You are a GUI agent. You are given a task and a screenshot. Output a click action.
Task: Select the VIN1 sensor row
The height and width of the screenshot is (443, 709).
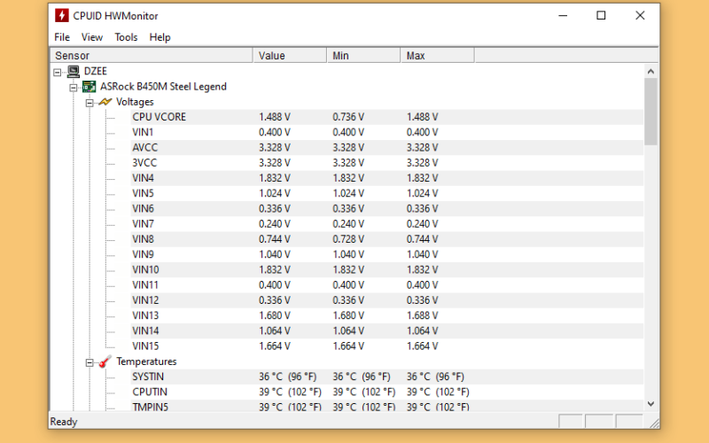tap(387, 132)
